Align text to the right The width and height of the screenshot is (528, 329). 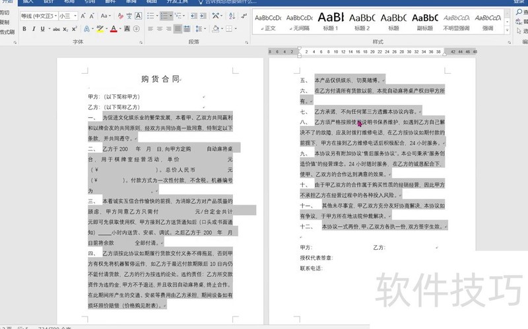[168, 29]
